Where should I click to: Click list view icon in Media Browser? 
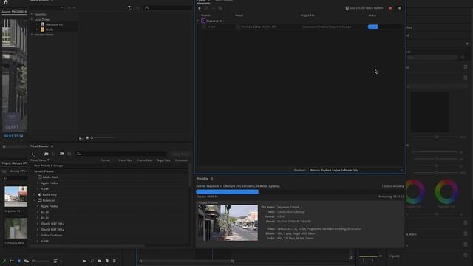click(81, 138)
